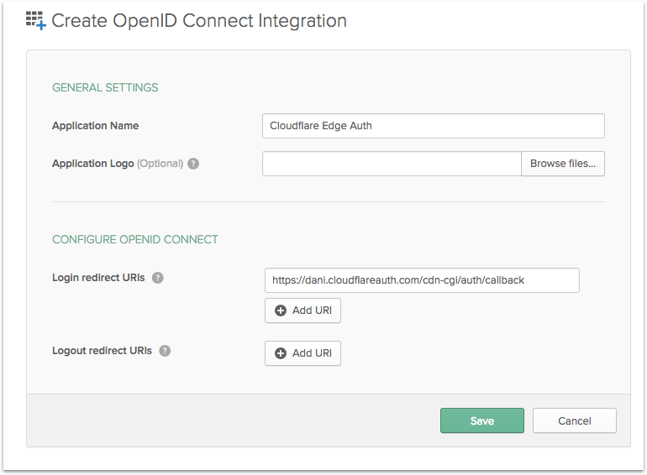Click help icon next to Application Logo
This screenshot has height=475, width=647.
(x=193, y=164)
